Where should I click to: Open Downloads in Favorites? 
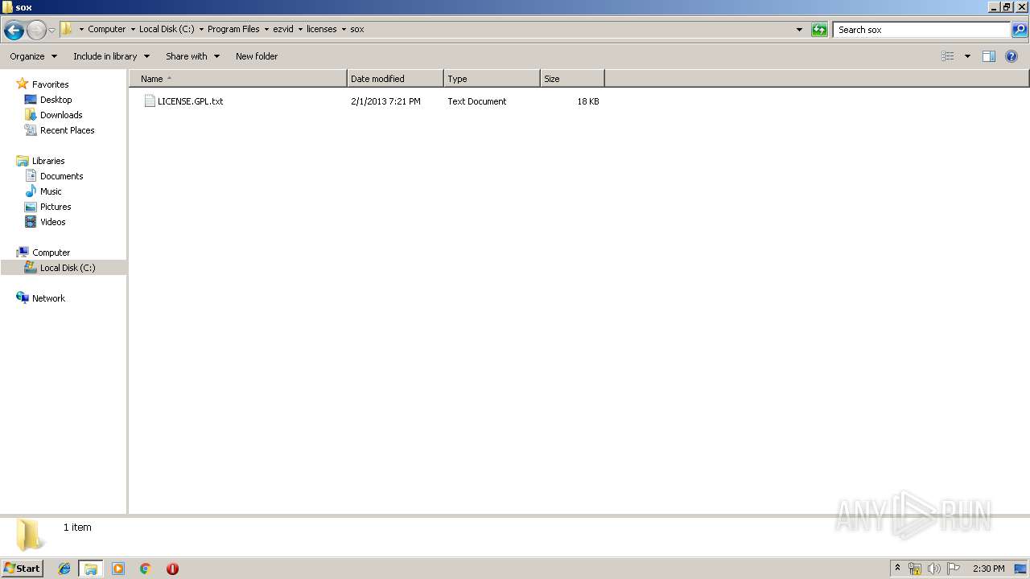tap(61, 115)
